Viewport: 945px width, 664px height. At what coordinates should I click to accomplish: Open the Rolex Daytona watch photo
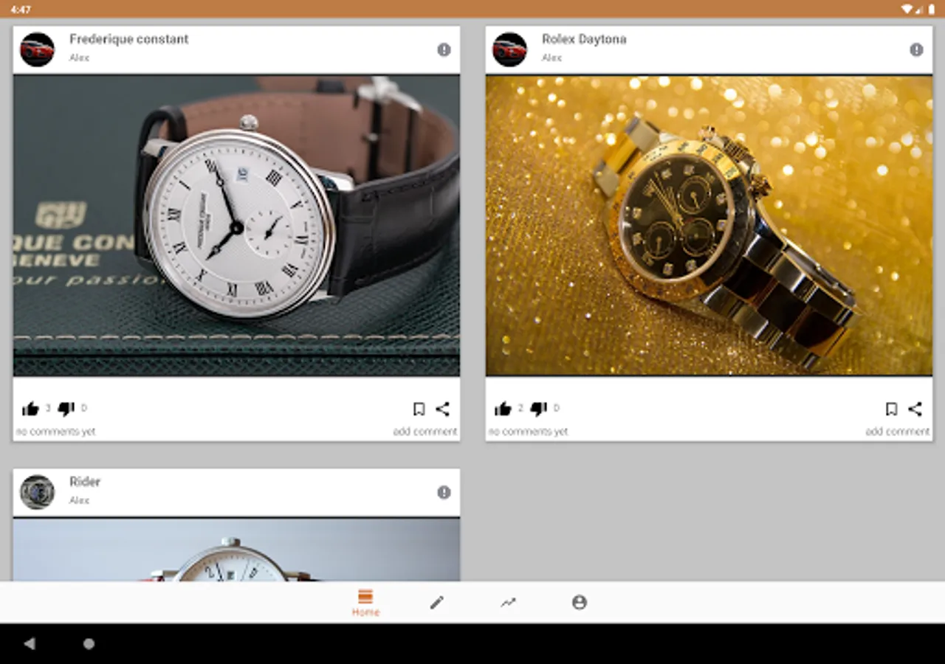(x=709, y=226)
